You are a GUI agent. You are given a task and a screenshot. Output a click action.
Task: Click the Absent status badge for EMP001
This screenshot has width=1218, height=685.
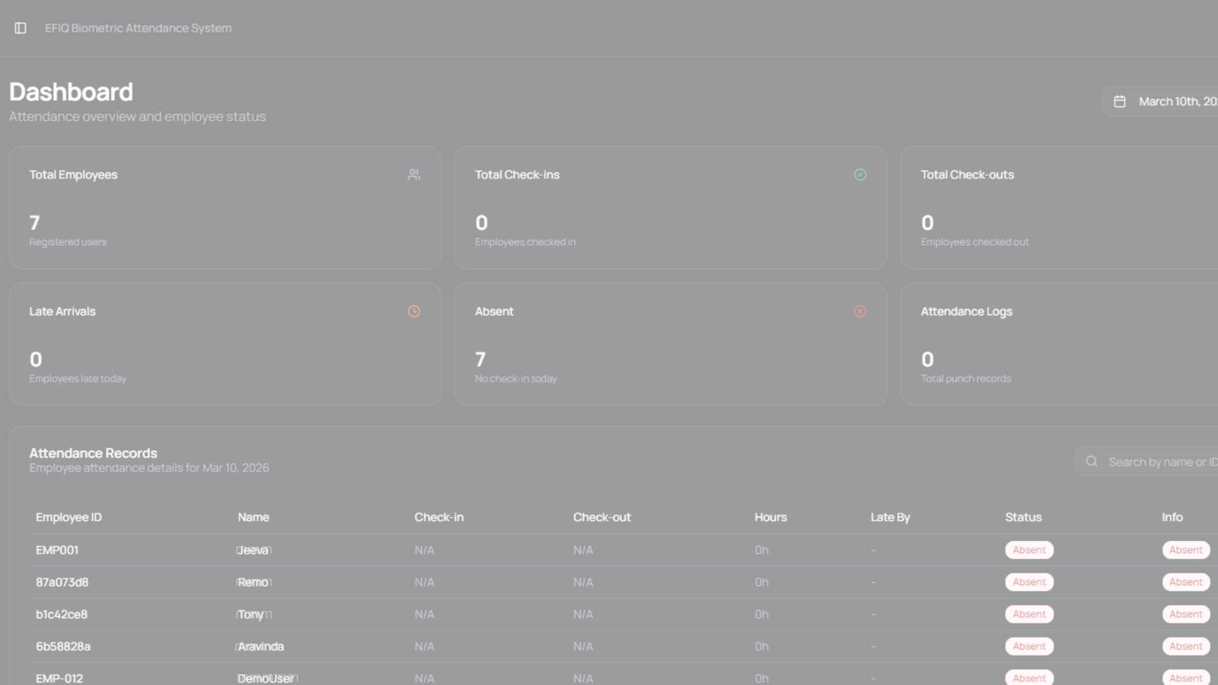(1028, 550)
